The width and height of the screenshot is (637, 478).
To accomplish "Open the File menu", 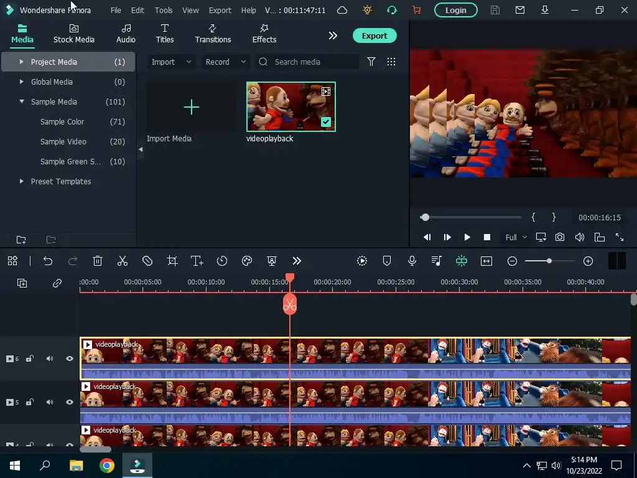I will coord(116,10).
